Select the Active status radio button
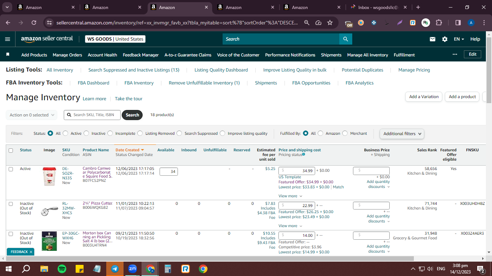 [x=66, y=133]
